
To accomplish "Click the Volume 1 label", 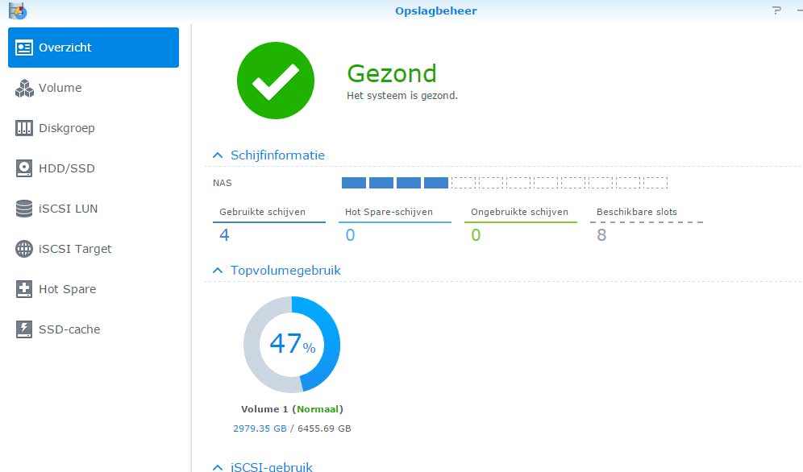I will click(264, 409).
